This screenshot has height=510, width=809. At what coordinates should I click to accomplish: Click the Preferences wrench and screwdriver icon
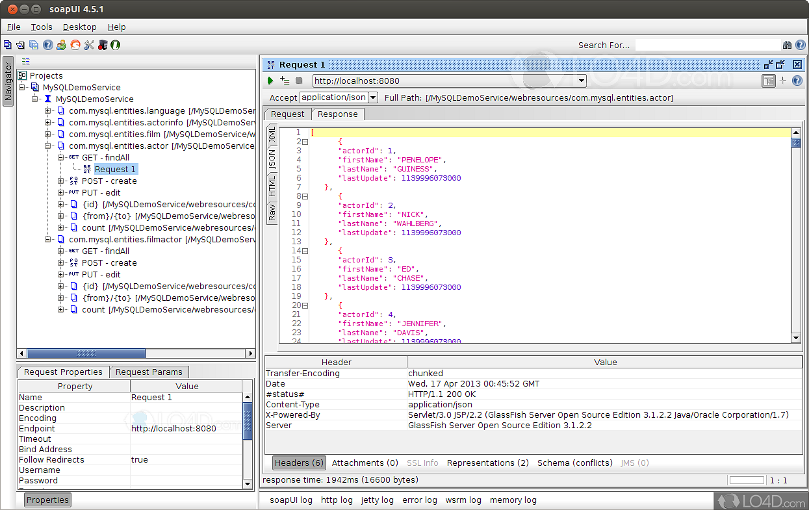(88, 45)
